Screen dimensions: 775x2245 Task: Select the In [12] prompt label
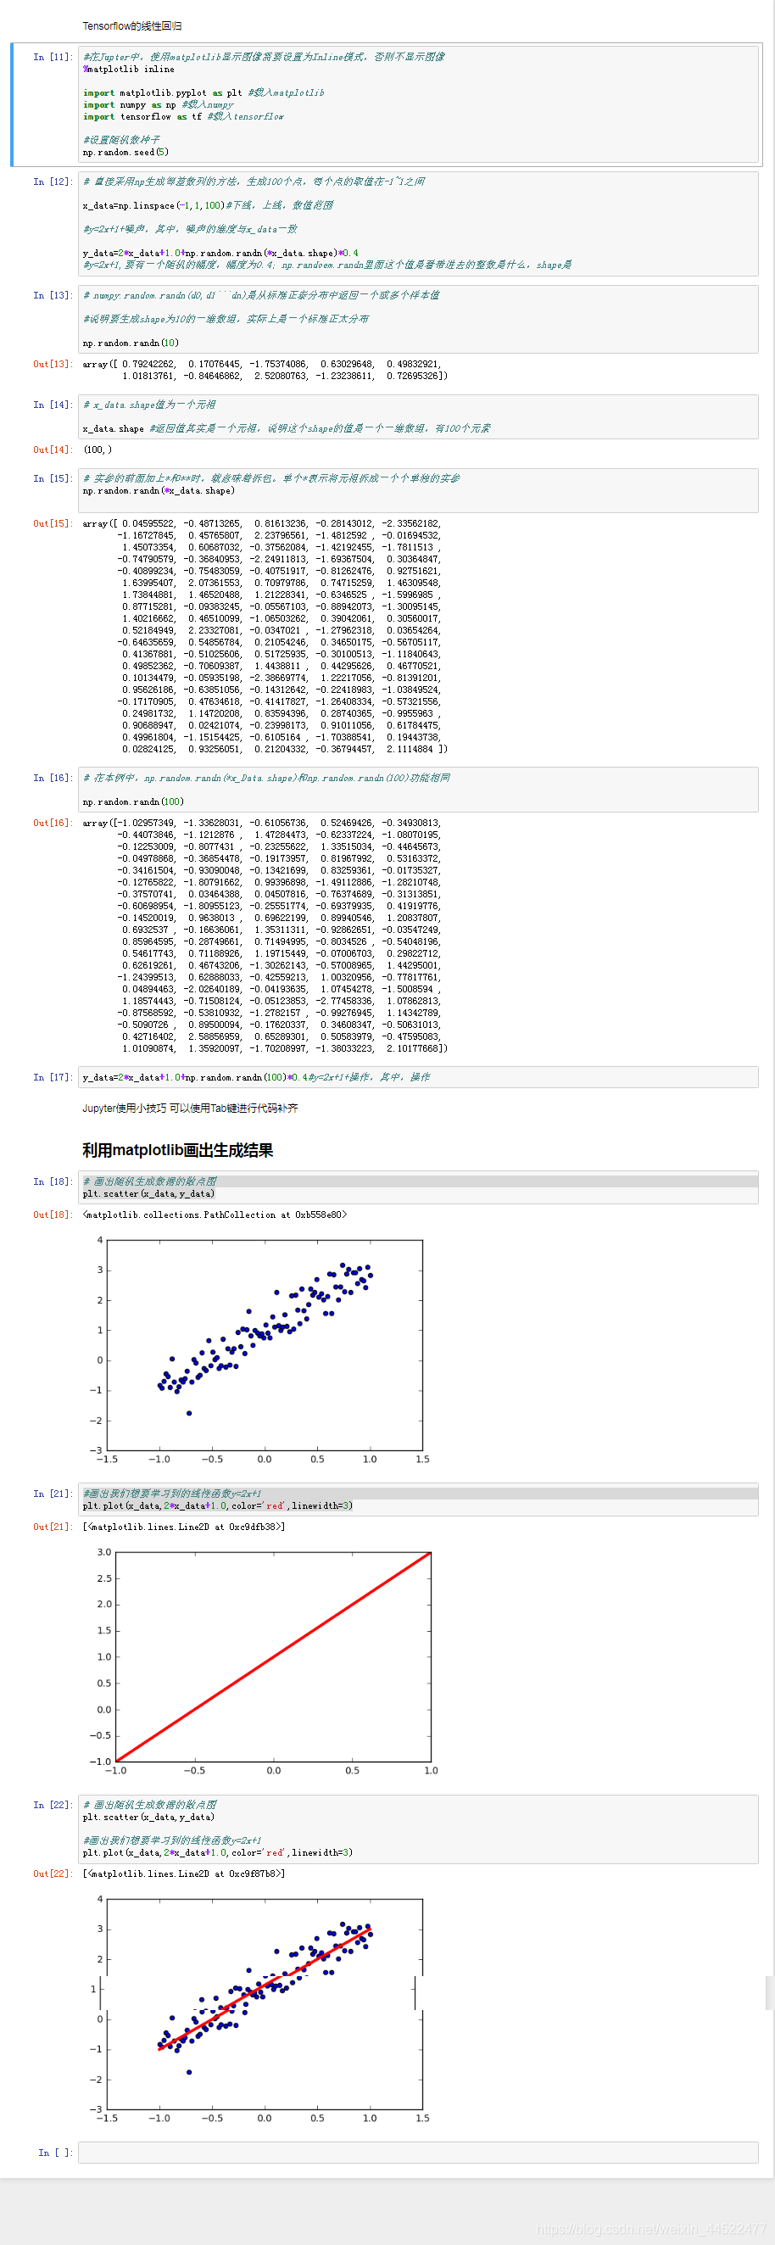pyautogui.click(x=53, y=181)
